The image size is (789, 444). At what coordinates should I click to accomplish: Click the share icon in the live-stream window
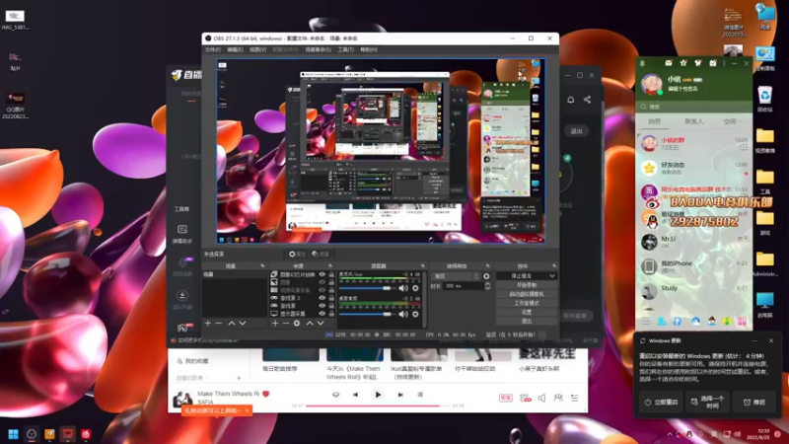587,100
